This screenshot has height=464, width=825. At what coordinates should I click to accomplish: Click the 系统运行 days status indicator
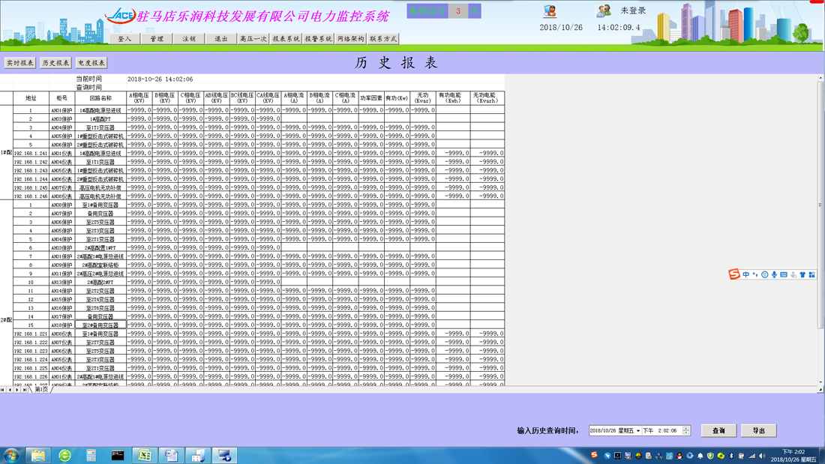443,11
